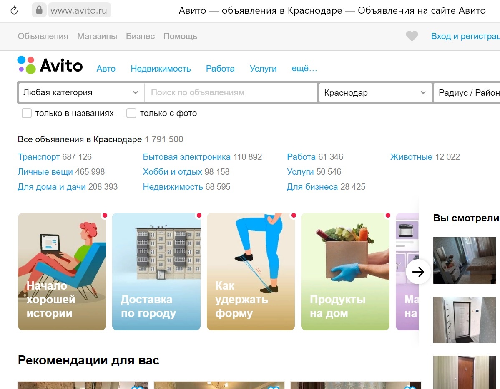500x389 pixels.
Task: Open the Объявления top menu item
Action: pos(43,36)
